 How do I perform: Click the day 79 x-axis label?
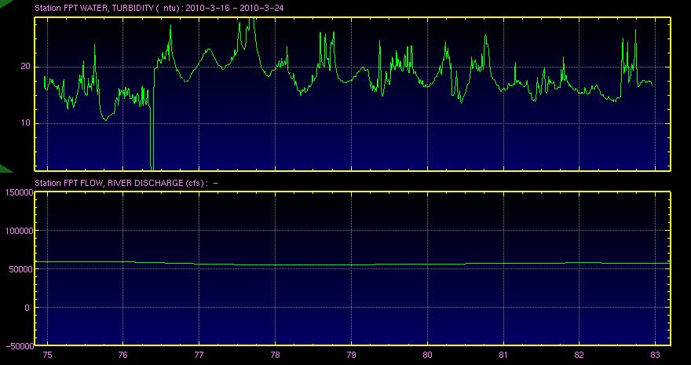[x=351, y=356]
